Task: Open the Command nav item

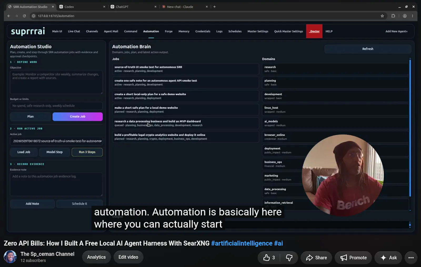Action: 131,31
